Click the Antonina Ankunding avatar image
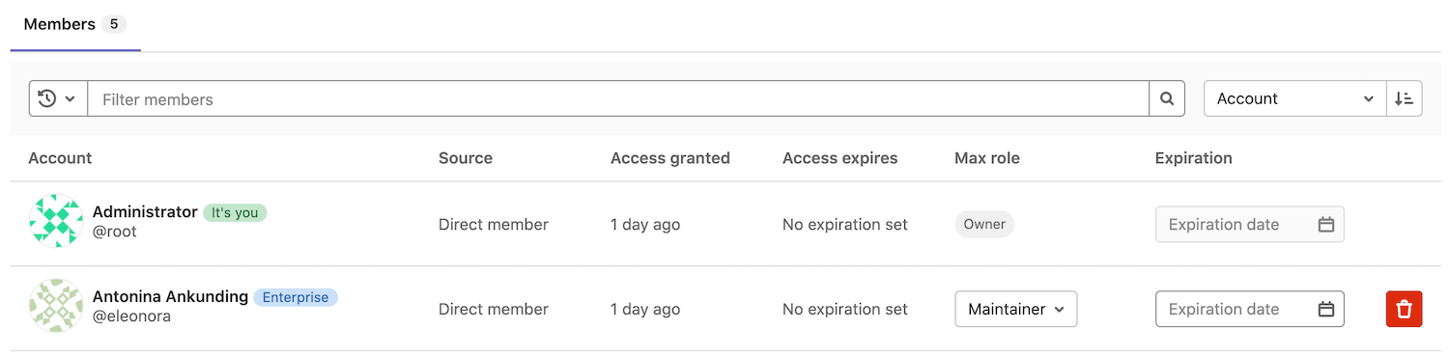This screenshot has height=357, width=1449. click(56, 306)
